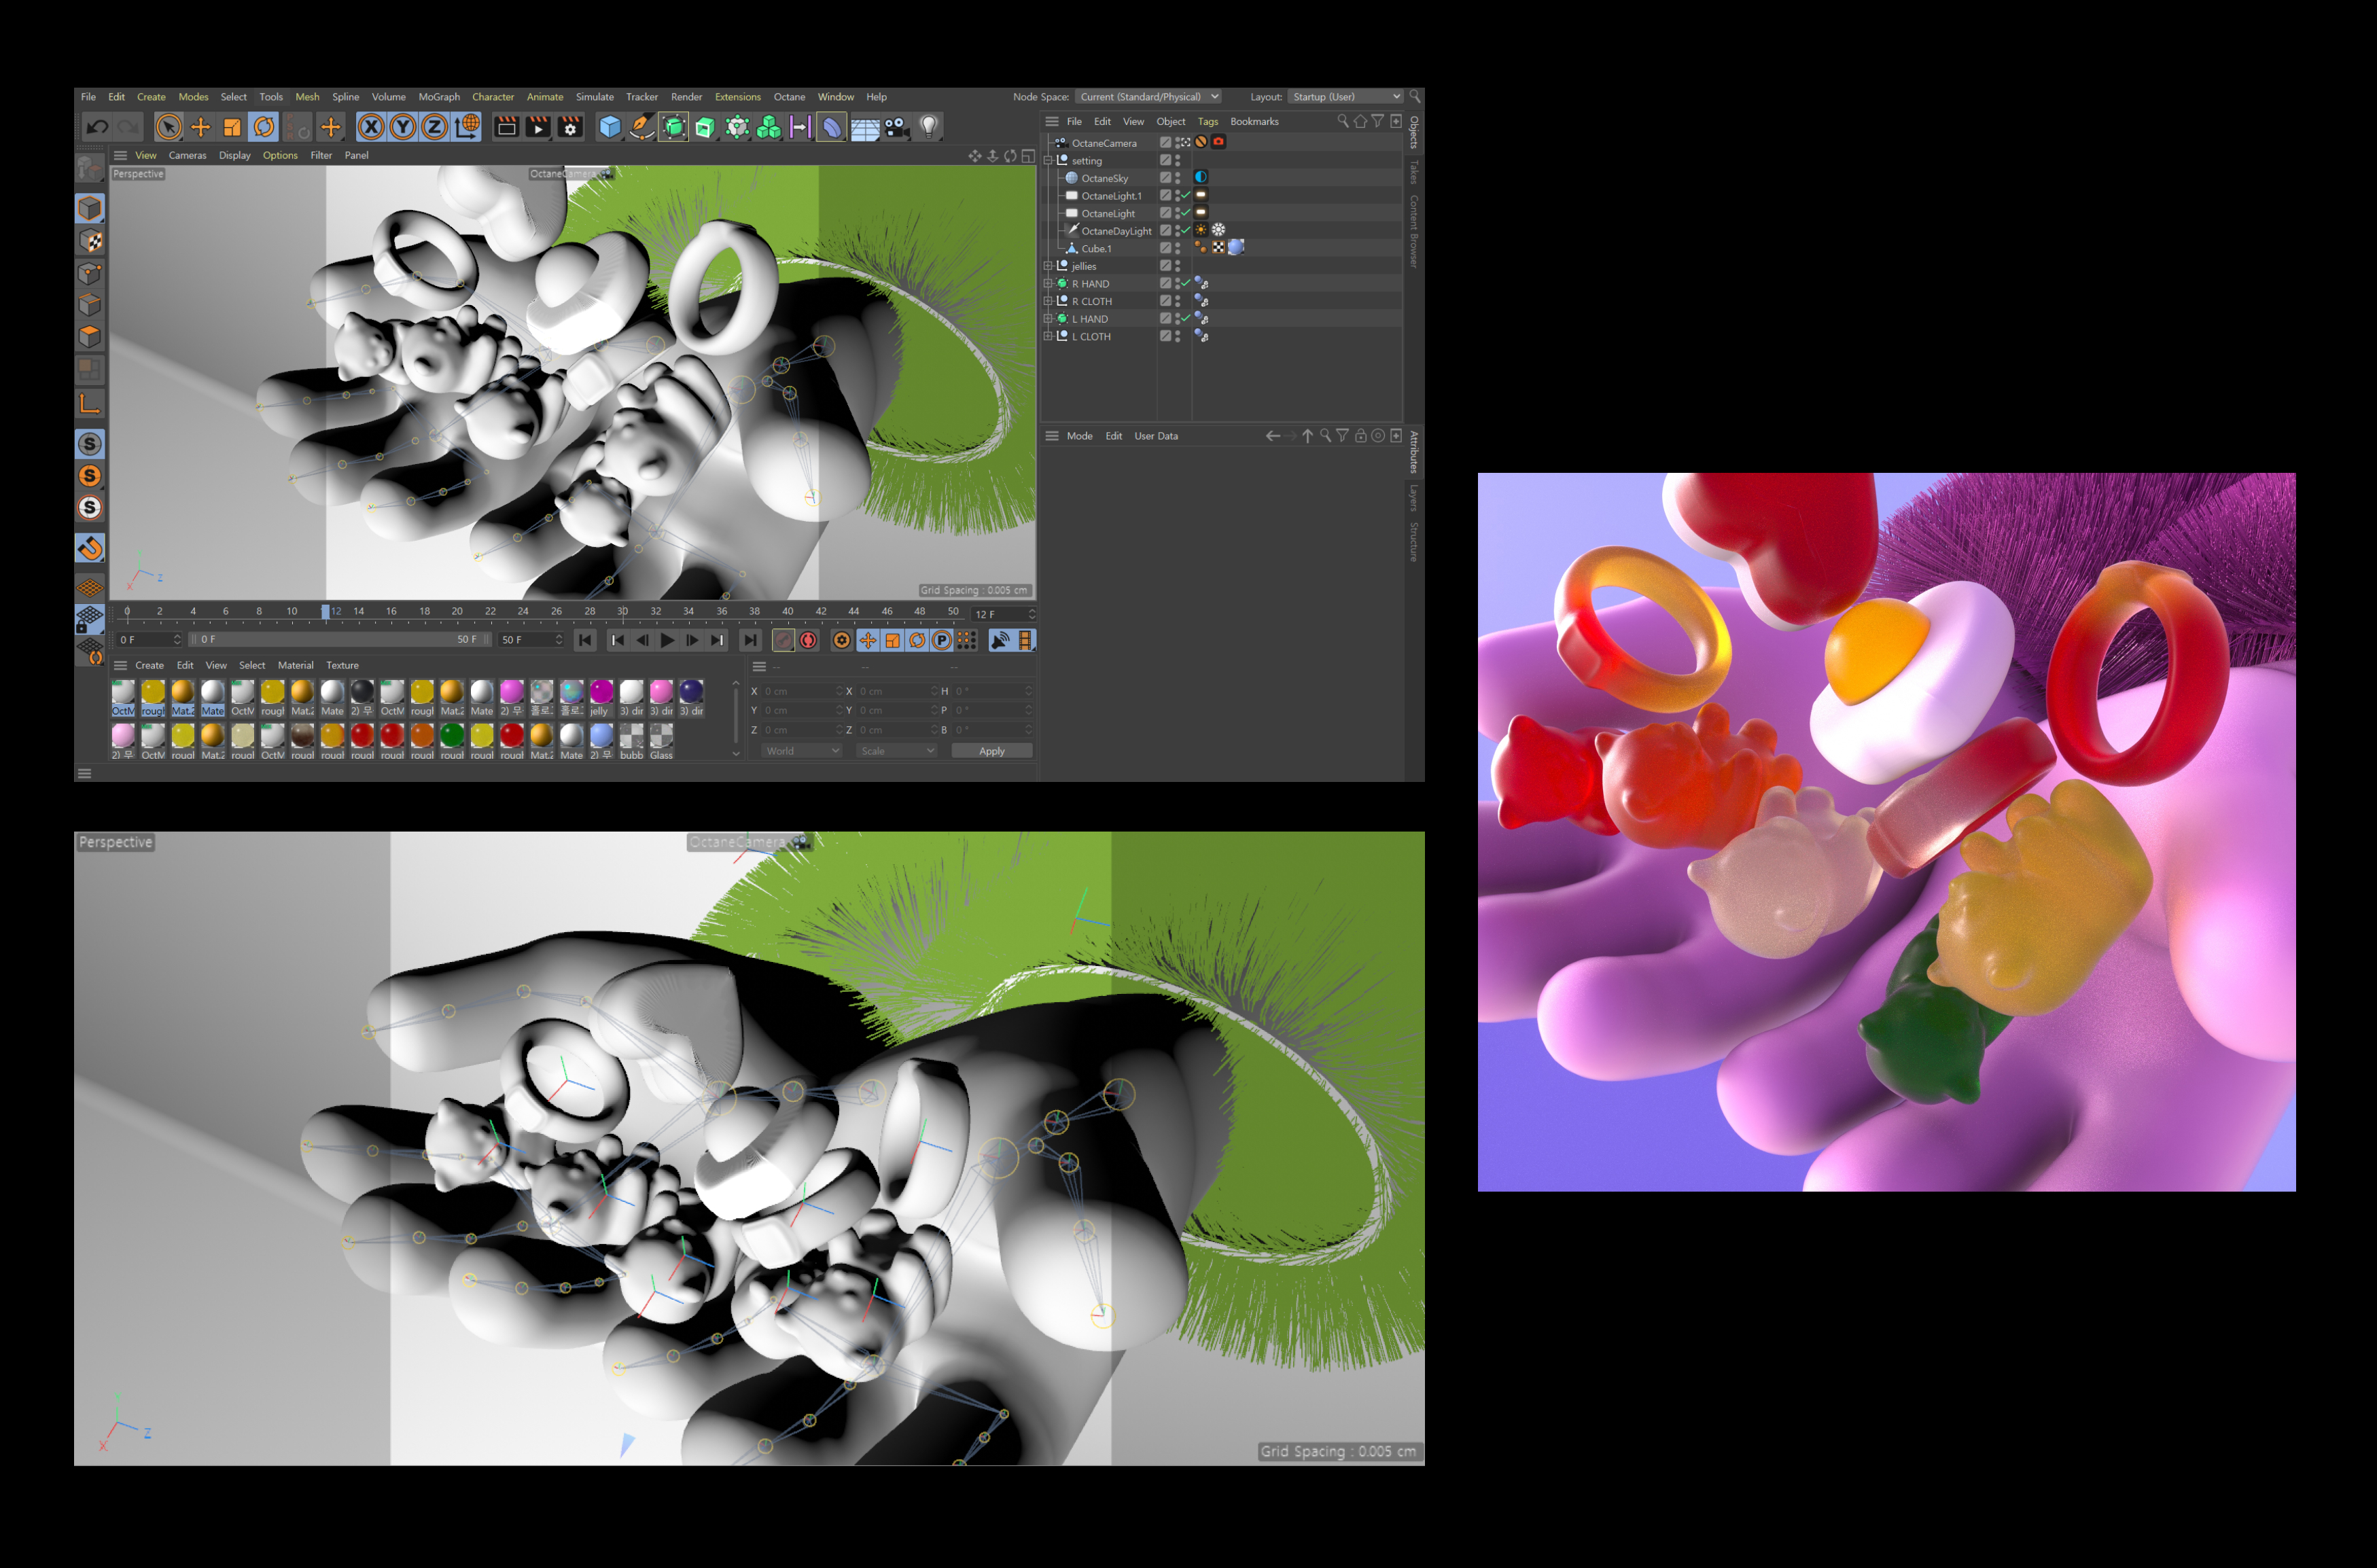Switch to the Takes side tab
The image size is (2377, 1568).
point(1414,171)
